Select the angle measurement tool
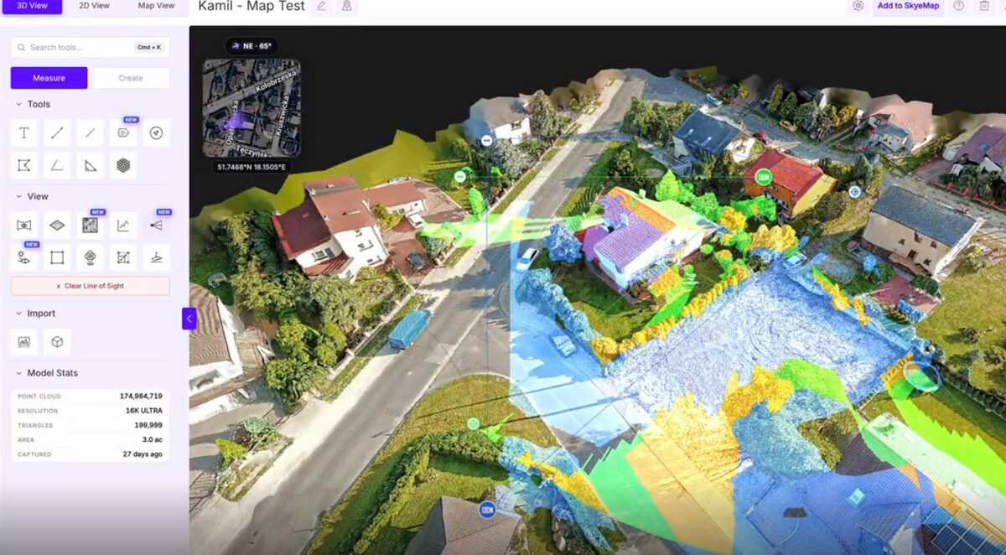1006x555 pixels. (57, 165)
